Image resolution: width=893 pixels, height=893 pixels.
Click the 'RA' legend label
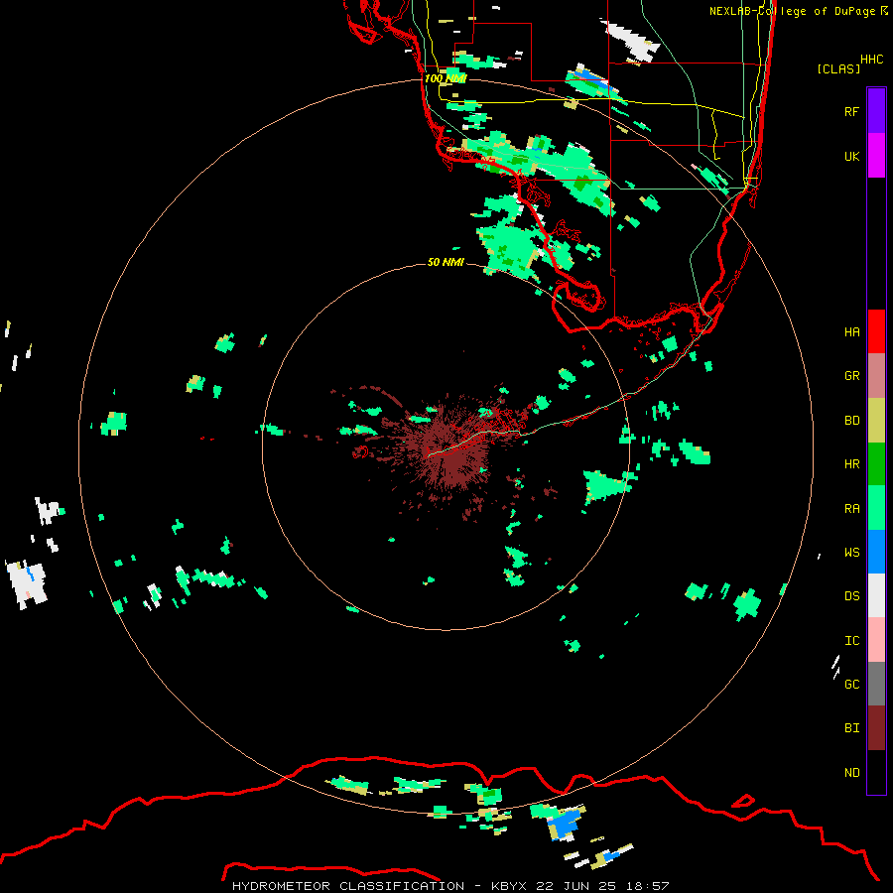[x=851, y=509]
